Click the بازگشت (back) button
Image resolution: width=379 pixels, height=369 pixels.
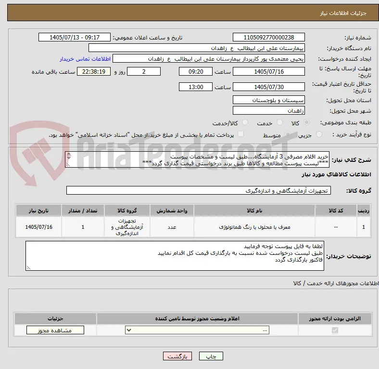pyautogui.click(x=177, y=356)
